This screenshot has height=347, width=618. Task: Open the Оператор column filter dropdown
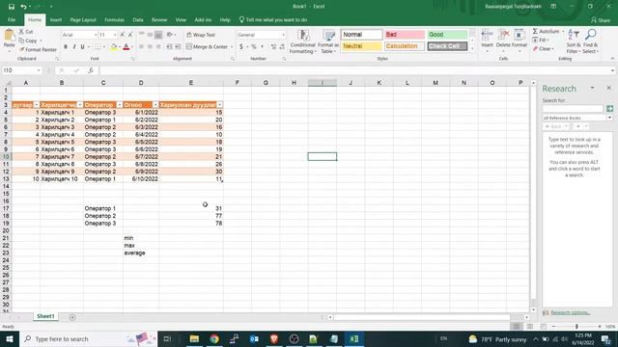coord(120,105)
